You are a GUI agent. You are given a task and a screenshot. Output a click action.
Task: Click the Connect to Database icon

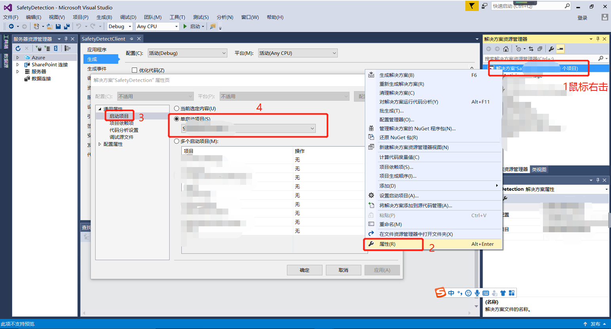point(38,49)
